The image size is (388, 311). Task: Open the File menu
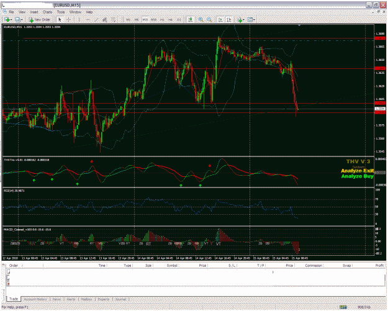(x=11, y=12)
